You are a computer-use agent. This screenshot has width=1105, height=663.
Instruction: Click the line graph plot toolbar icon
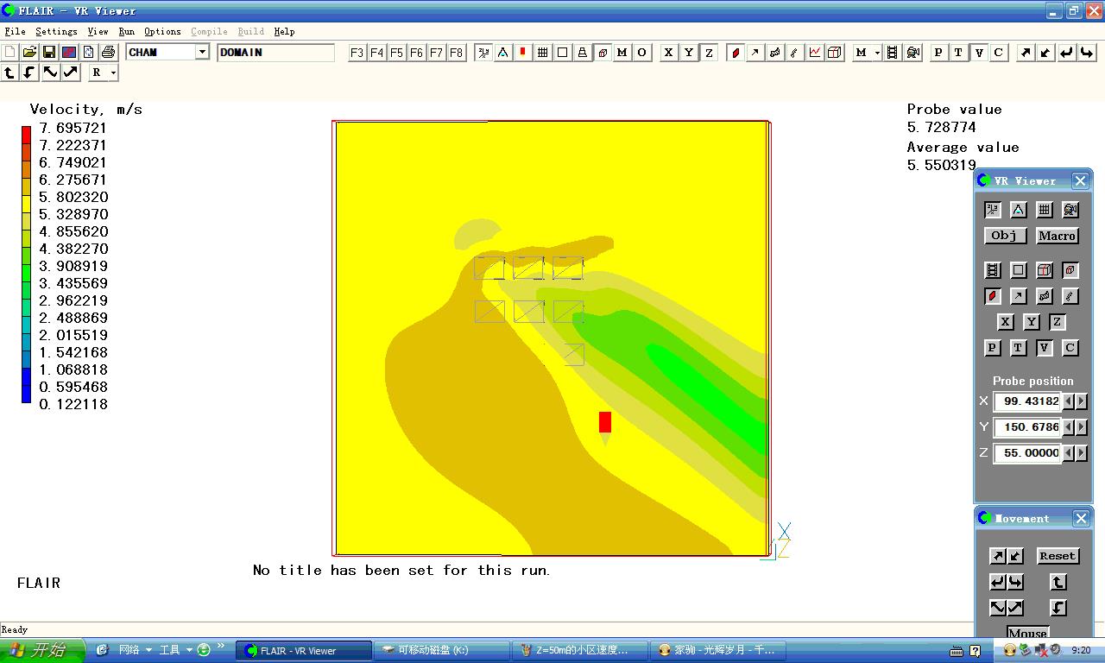pos(815,53)
